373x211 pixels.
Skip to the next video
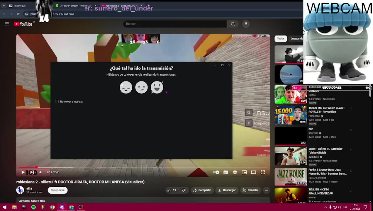tap(32, 172)
